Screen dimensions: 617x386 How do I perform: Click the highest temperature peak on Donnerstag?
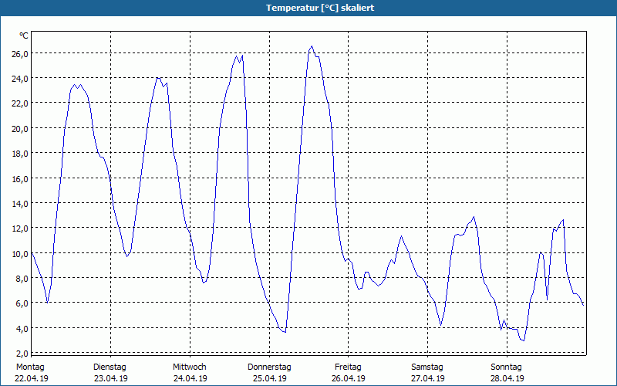pos(312,46)
